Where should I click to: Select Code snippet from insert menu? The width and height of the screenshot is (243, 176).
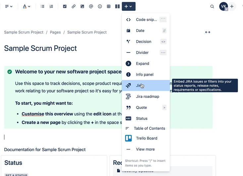point(146,20)
